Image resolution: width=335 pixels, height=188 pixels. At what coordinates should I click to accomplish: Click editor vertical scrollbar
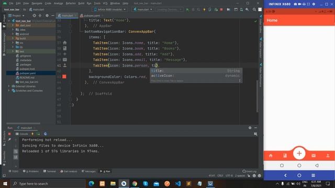[257, 96]
